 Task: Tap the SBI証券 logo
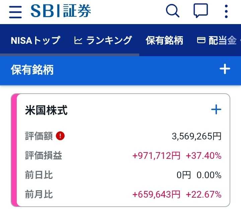tap(61, 11)
